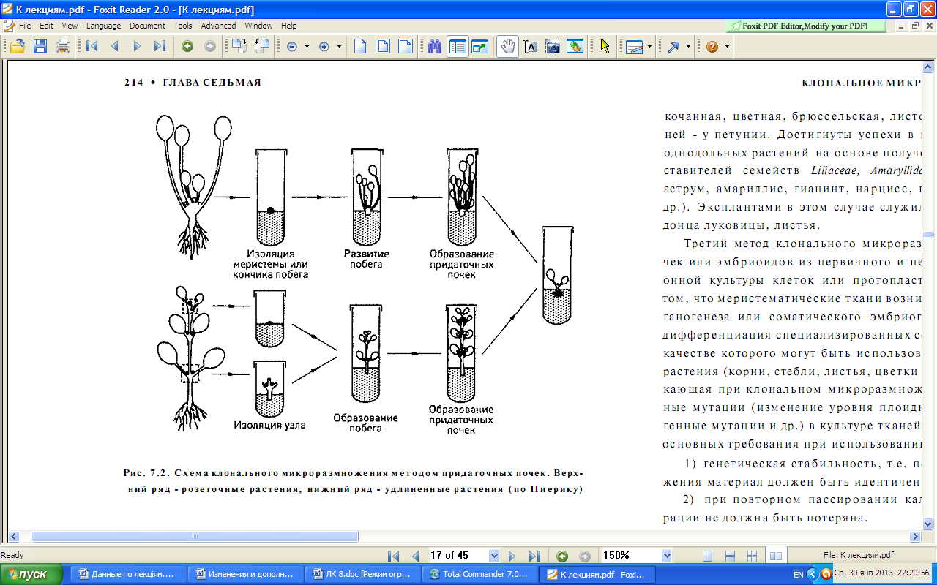Click the Open file folder icon
The width and height of the screenshot is (937, 585).
(17, 46)
